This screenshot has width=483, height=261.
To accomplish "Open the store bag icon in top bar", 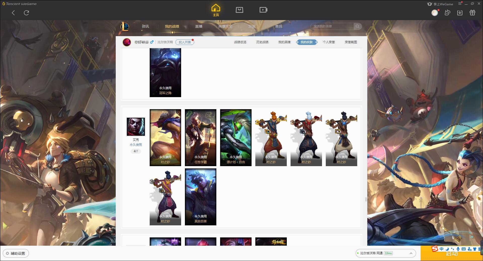I will tap(239, 10).
